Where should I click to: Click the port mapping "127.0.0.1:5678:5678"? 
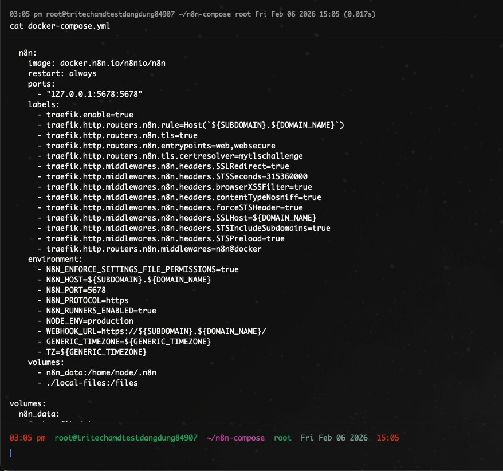coord(95,94)
